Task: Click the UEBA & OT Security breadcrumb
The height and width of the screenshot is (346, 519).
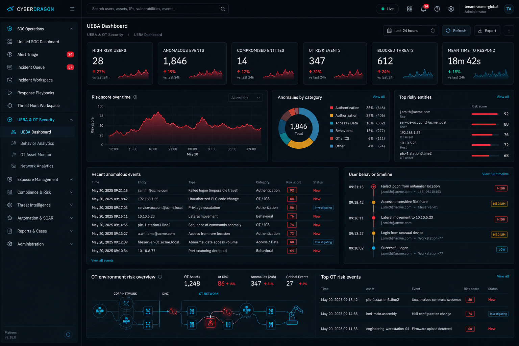Action: (x=105, y=35)
